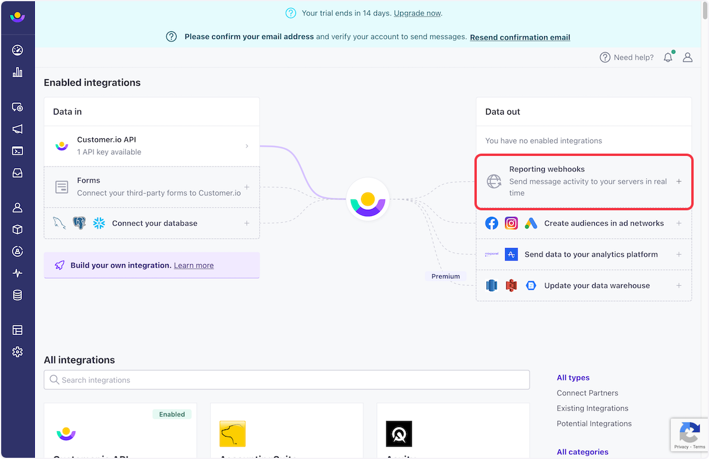Open the Dashboard gauge icon
Image resolution: width=709 pixels, height=459 pixels.
click(17, 50)
